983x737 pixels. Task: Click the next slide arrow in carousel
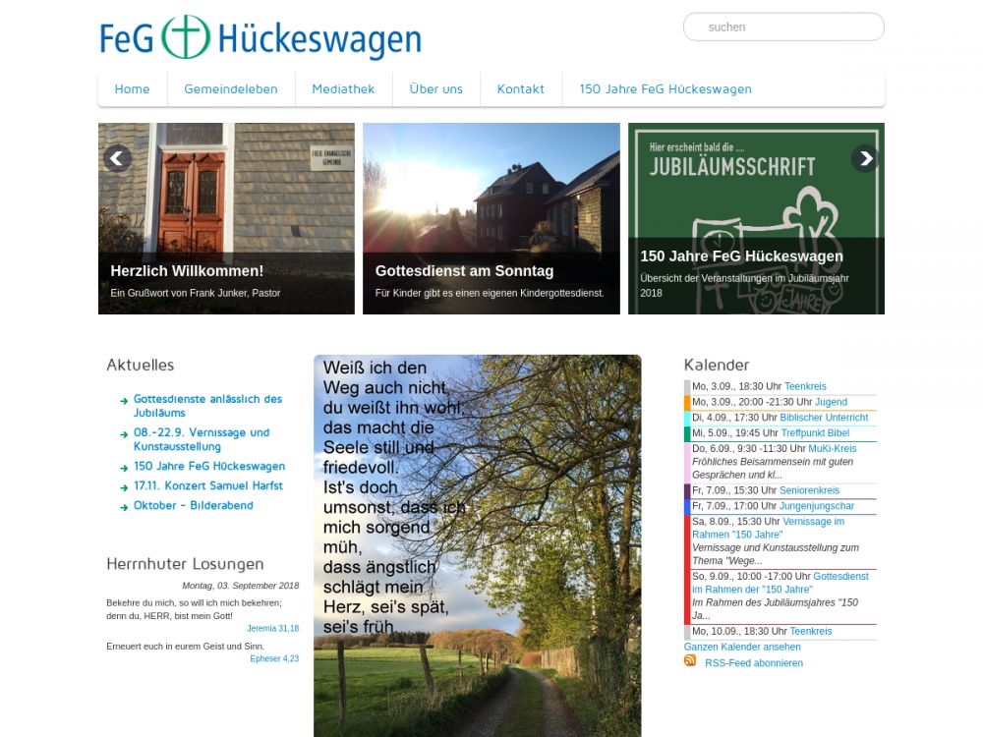pyautogui.click(x=864, y=158)
